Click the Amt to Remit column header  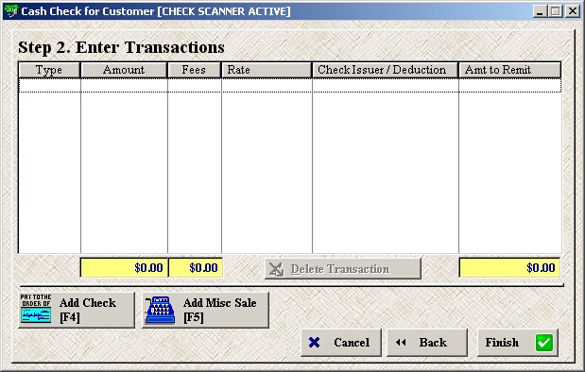509,70
